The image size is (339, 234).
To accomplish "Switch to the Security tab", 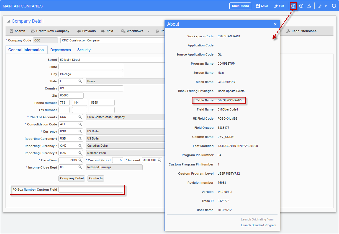I will click(84, 50).
